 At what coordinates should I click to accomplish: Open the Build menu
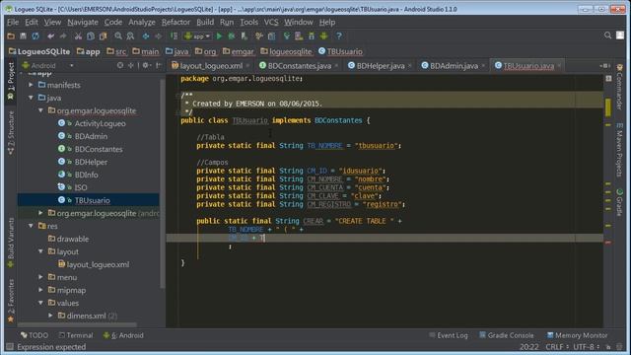(205, 22)
